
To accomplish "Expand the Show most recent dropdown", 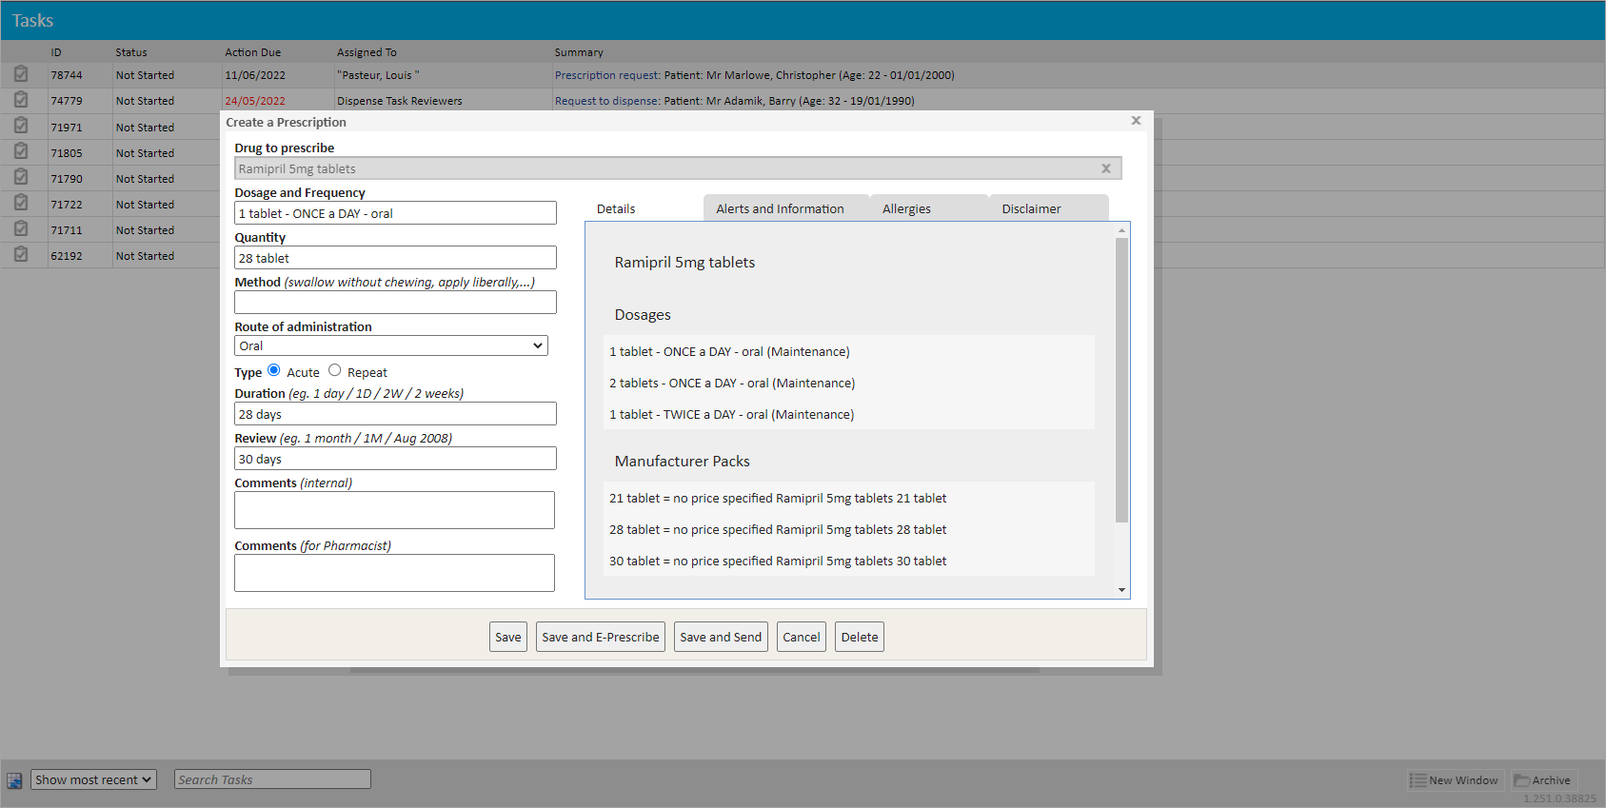I will pos(93,779).
